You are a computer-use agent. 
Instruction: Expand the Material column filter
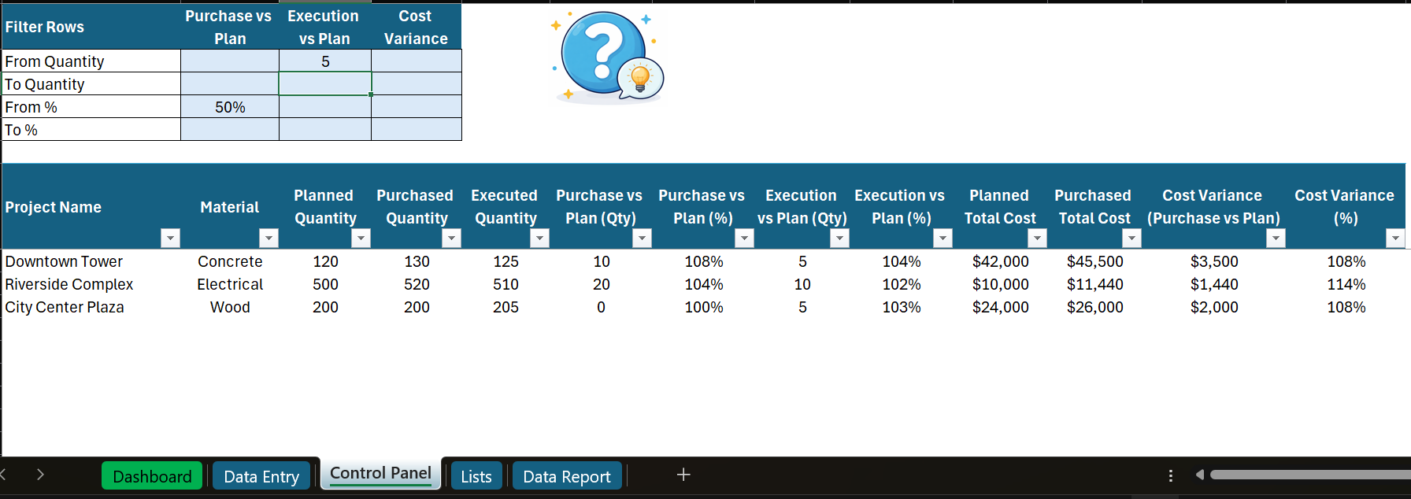click(269, 238)
